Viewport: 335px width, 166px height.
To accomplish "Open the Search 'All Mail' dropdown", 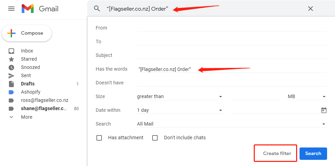I will 231,124.
